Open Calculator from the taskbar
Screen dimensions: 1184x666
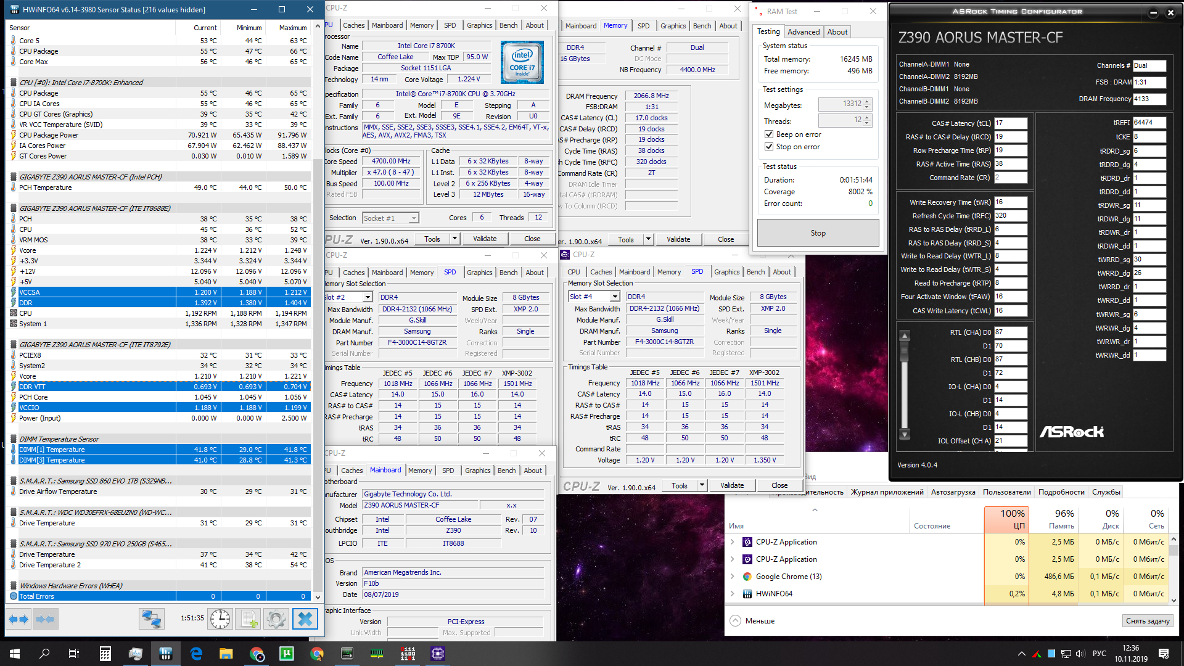click(x=105, y=654)
